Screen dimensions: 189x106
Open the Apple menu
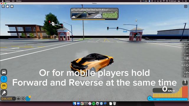[x=3, y=1]
